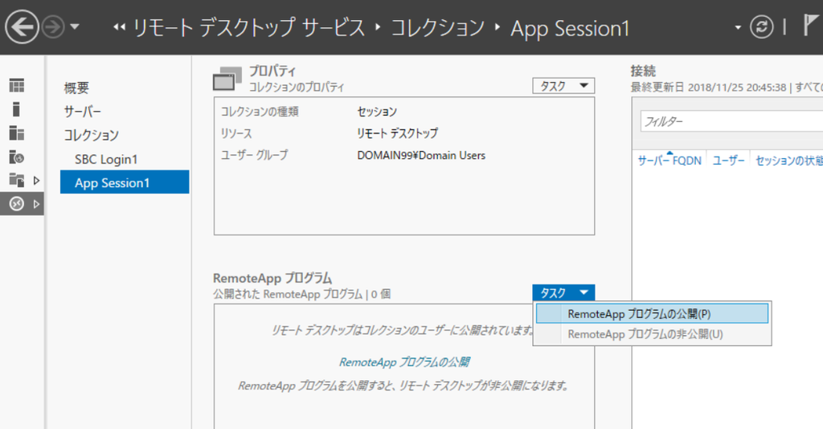Click the コレクションの種類 label
823x429 pixels.
pyautogui.click(x=260, y=111)
